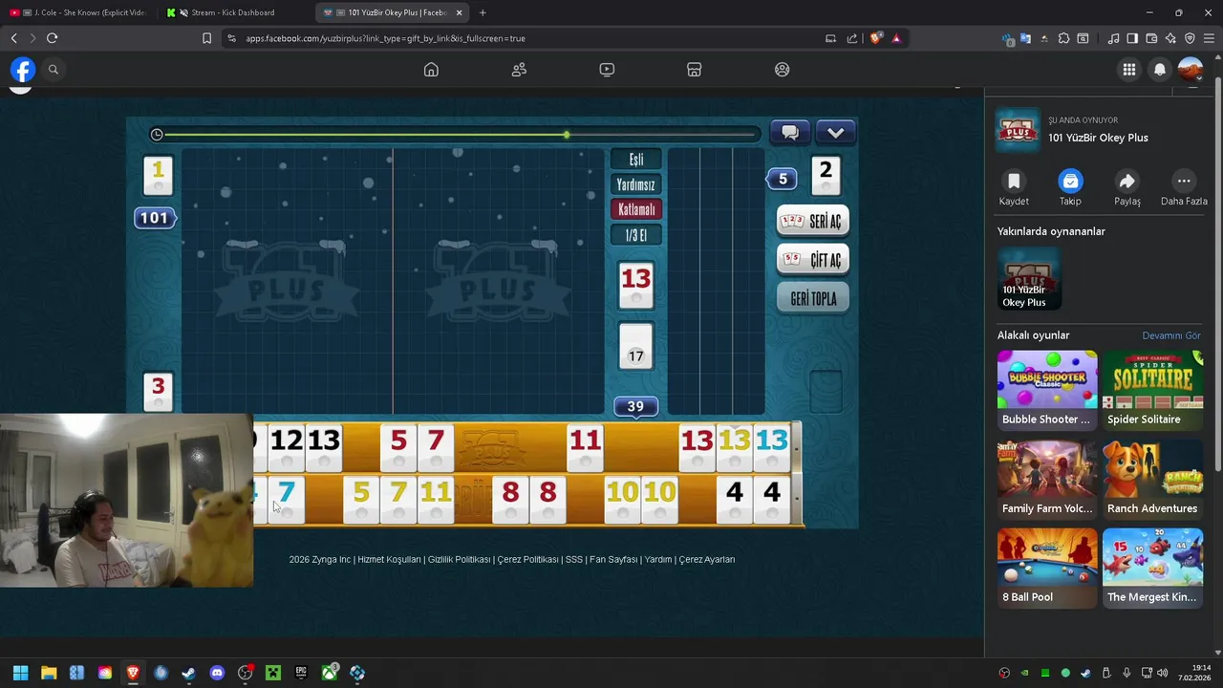Image resolution: width=1223 pixels, height=688 pixels.
Task: Open the in-game chat bubble button
Action: click(790, 133)
